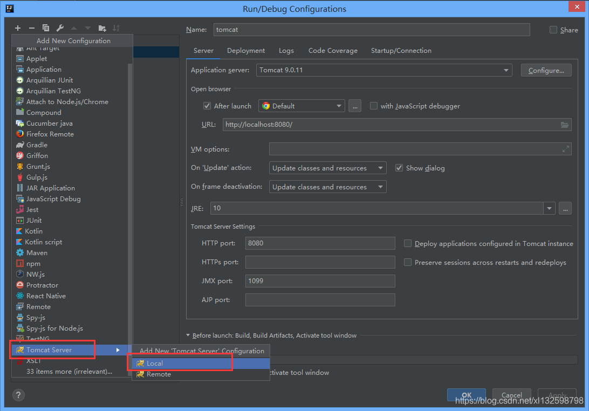Switch to the Logs tab
This screenshot has height=411, width=589.
pos(286,51)
